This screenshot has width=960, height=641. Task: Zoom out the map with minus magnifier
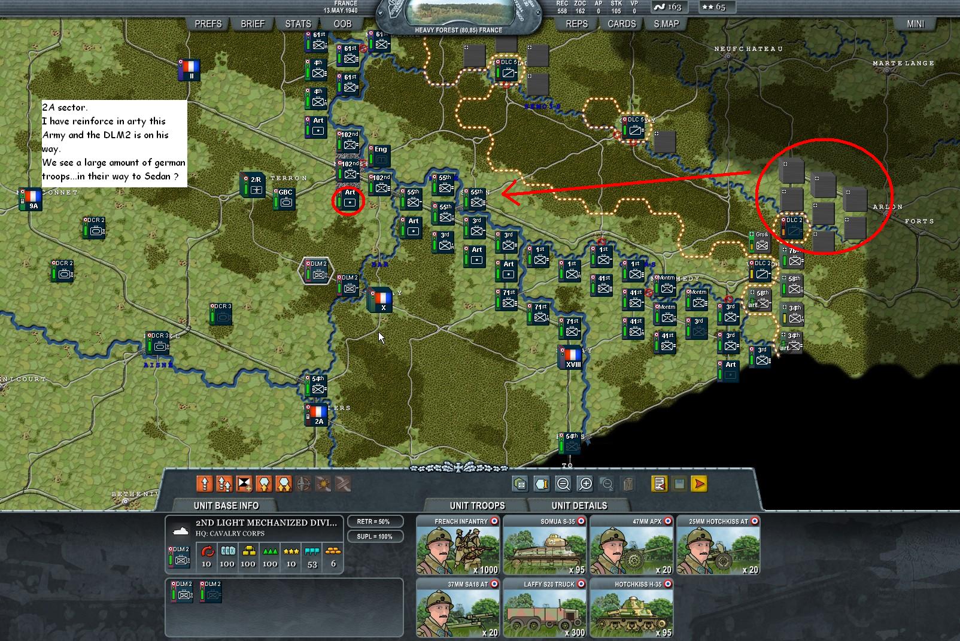(x=563, y=484)
